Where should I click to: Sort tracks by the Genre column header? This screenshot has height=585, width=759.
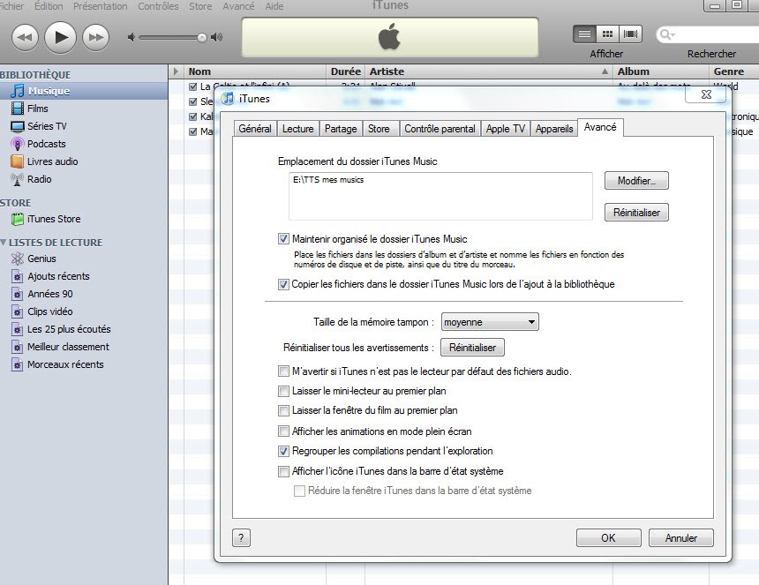tap(733, 71)
